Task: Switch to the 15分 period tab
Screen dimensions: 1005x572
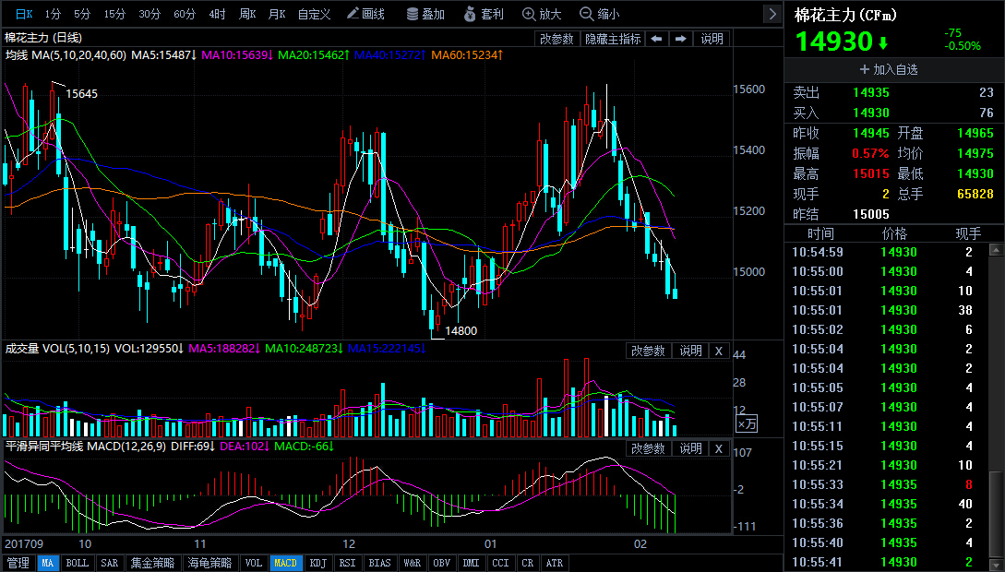Action: [114, 14]
